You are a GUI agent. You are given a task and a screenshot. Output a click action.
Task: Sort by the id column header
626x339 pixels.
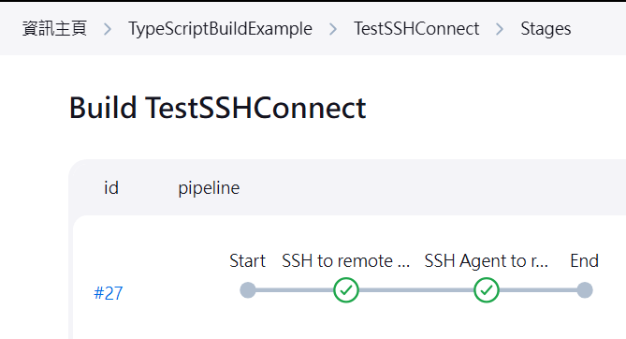coord(111,188)
